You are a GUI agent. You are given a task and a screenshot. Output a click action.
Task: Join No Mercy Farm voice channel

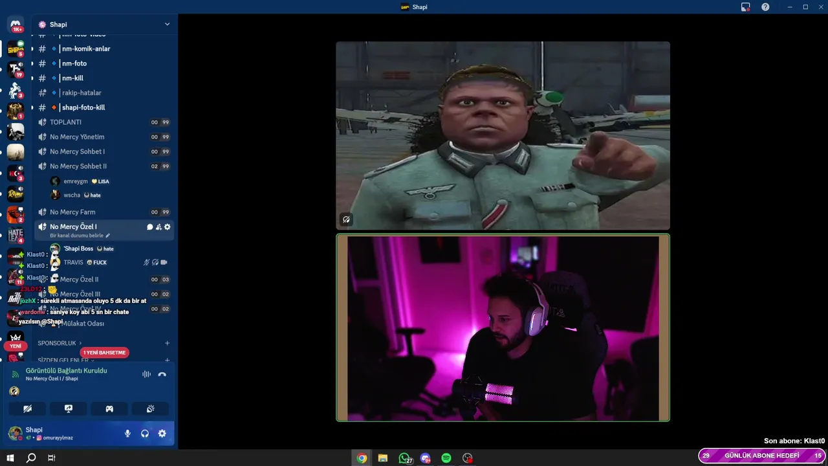104,212
